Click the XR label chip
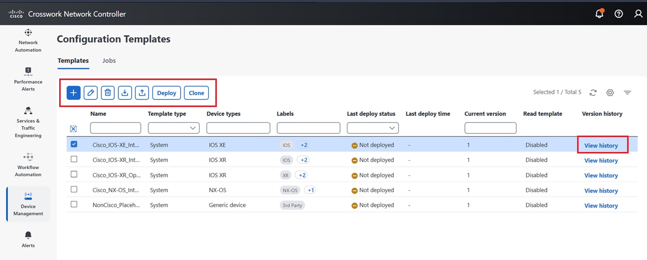 (286, 175)
